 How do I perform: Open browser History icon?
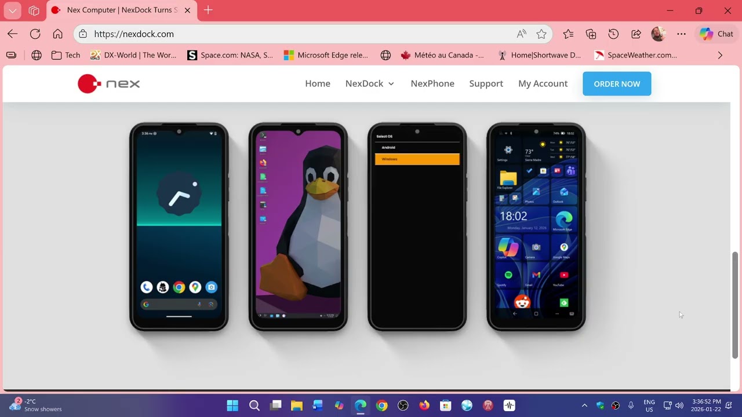(613, 34)
